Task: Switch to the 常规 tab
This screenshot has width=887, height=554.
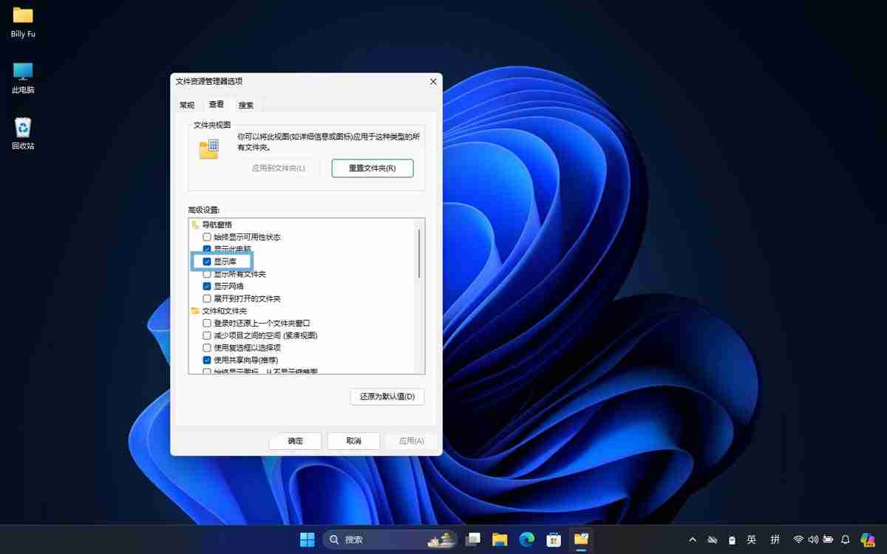Action: [x=187, y=104]
